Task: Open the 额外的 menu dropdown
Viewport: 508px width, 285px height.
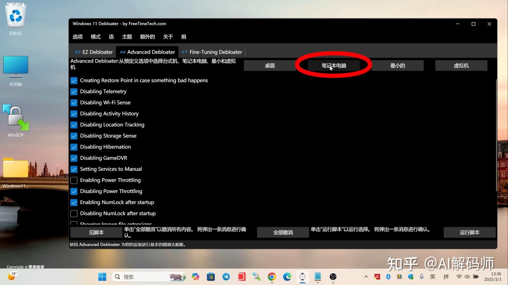Action: click(x=147, y=37)
